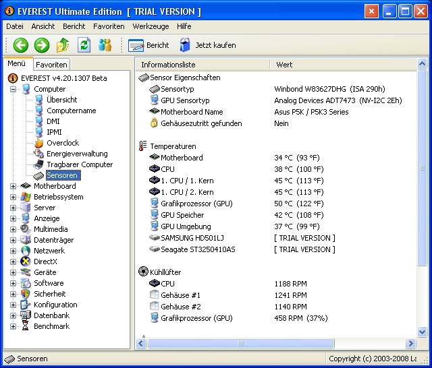This screenshot has width=432, height=368.
Task: Expand the Konfiguration tree node
Action: (x=13, y=305)
